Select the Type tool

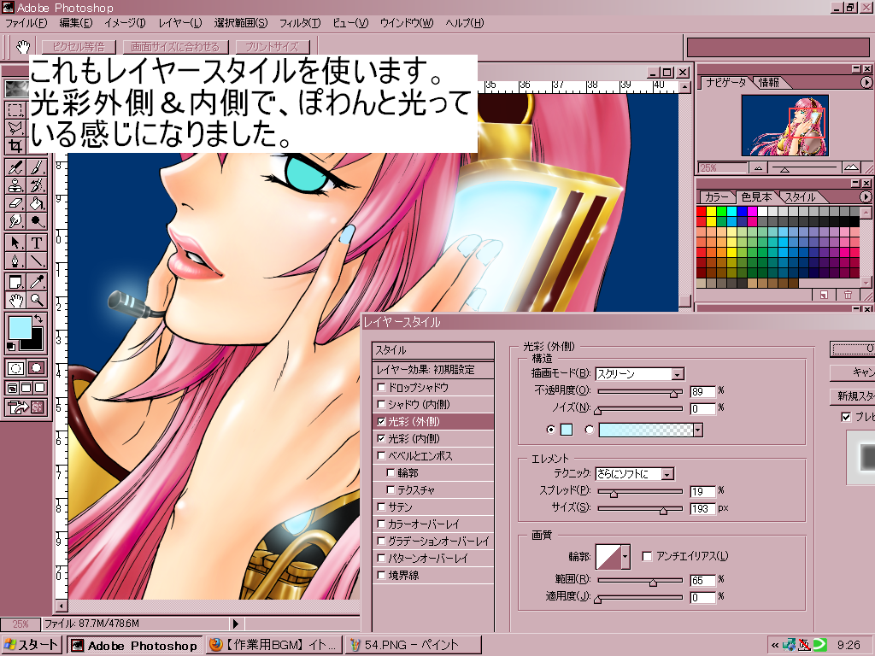(x=38, y=243)
